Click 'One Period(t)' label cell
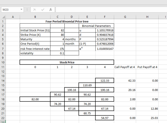This screenshot has height=123, width=167. coord(35,44)
